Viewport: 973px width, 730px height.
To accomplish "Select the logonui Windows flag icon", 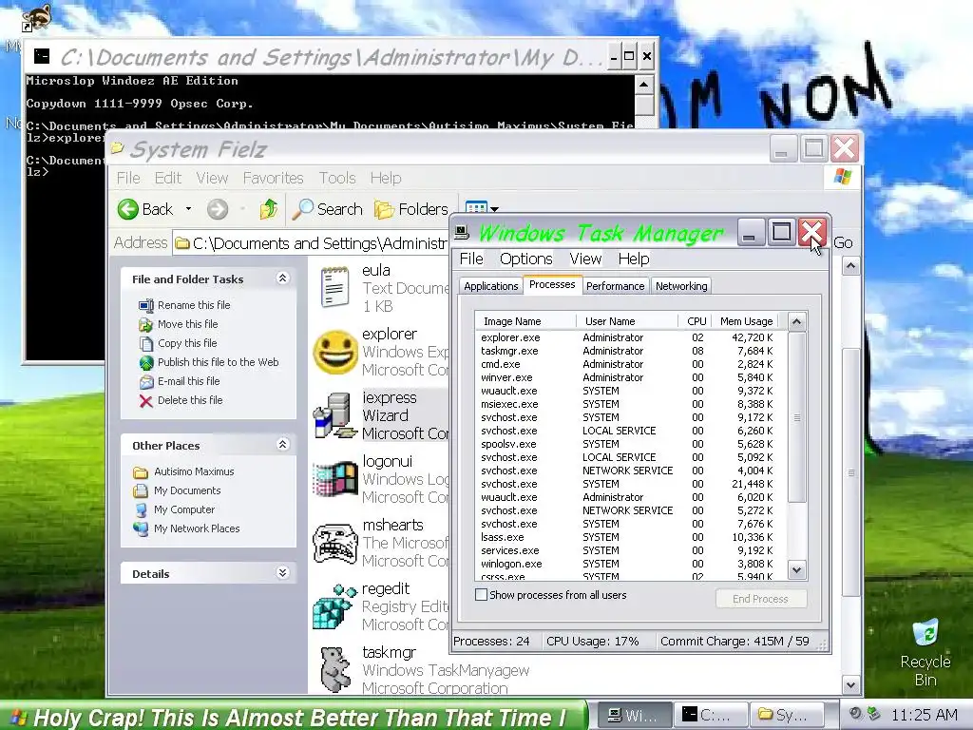I will 335,479.
